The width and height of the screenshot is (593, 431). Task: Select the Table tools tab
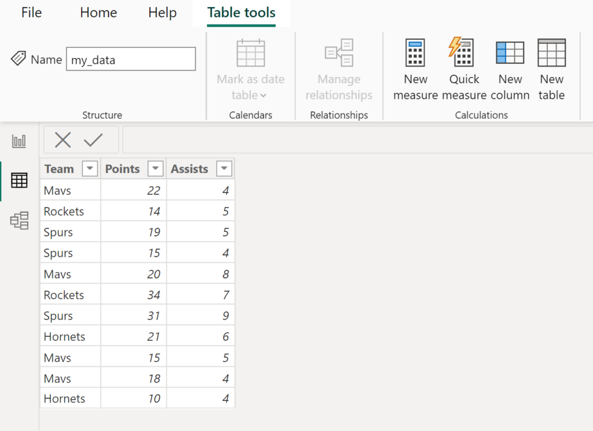click(241, 13)
